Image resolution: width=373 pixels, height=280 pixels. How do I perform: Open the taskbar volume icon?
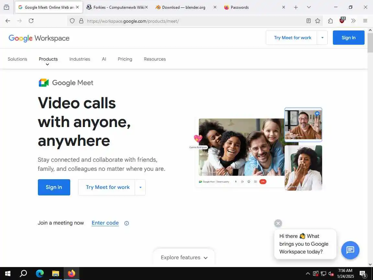point(331,274)
